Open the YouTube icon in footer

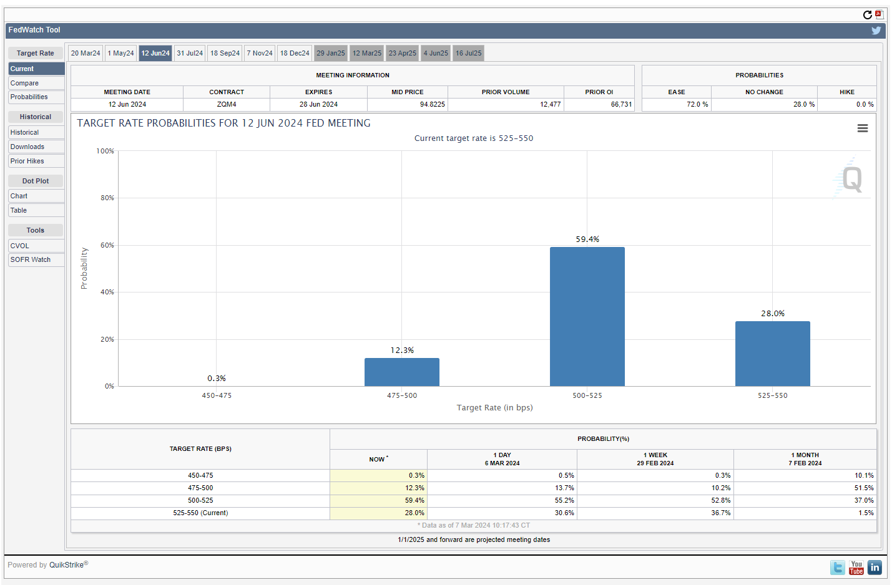coord(856,567)
